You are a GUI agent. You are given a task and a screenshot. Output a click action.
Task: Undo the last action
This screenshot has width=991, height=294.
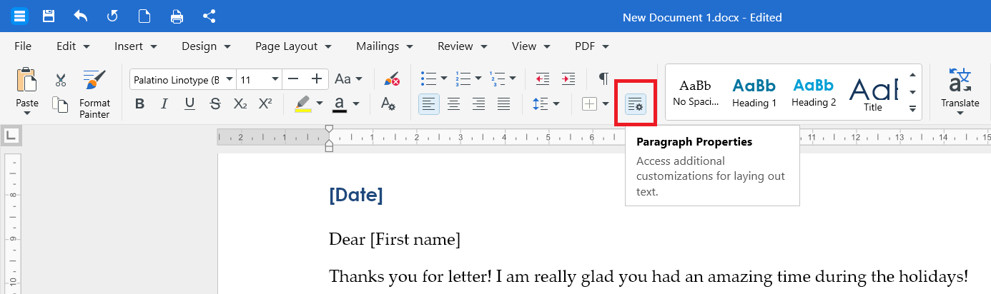click(x=80, y=16)
